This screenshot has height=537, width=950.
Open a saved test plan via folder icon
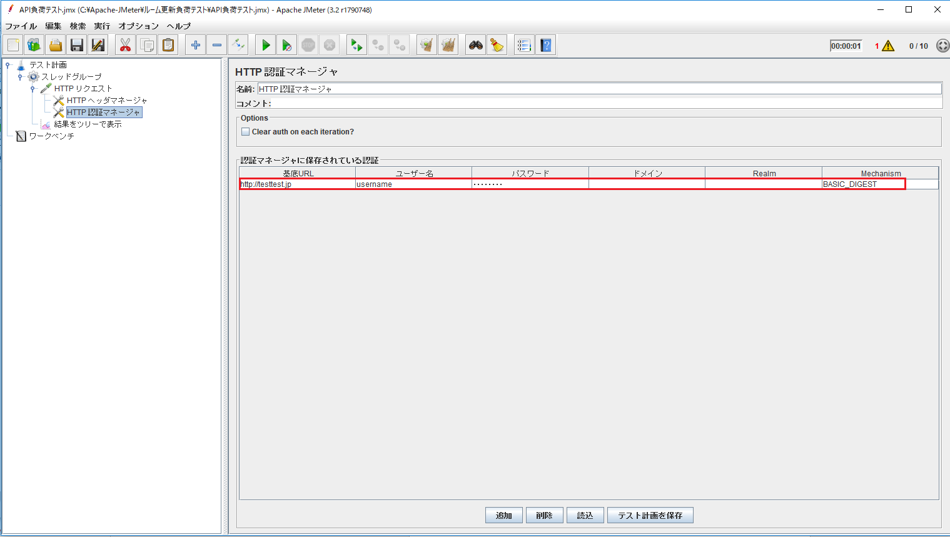pos(55,44)
